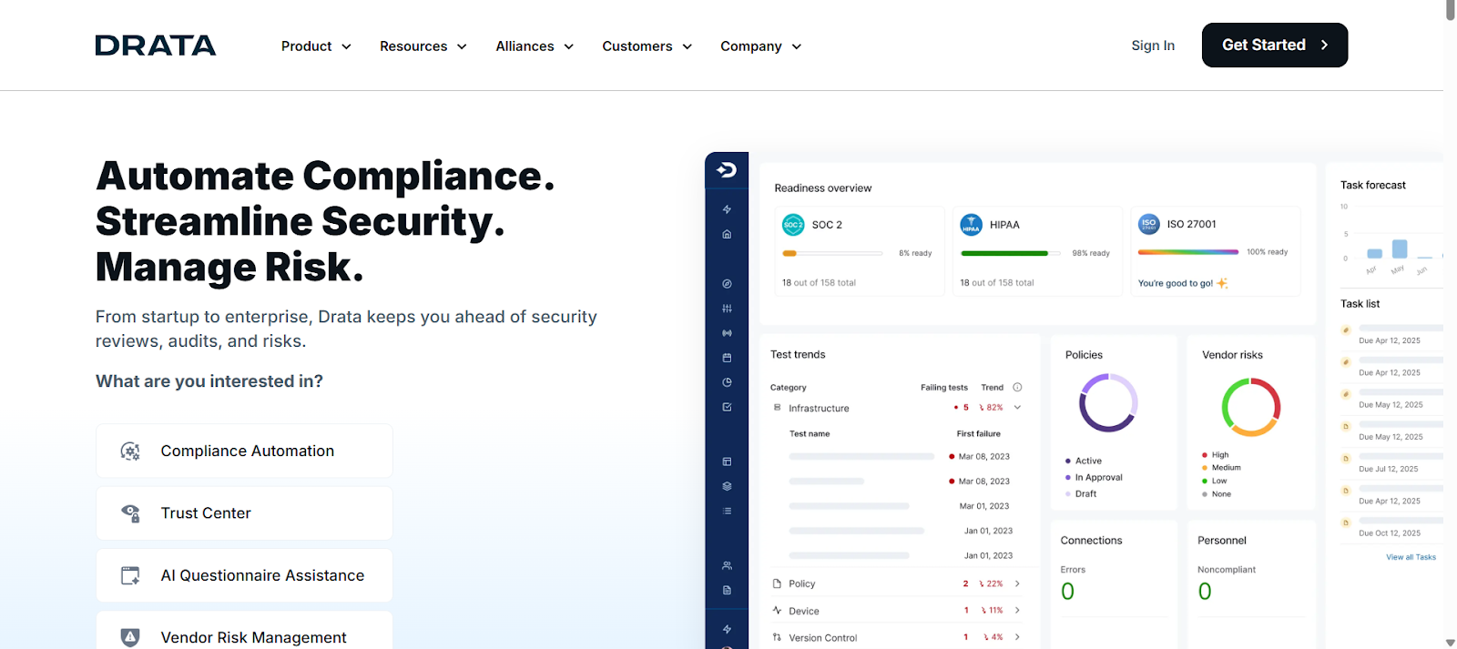This screenshot has width=1457, height=649.
Task: Click the task icon beside Due Jul 12, 2025
Action: click(1346, 458)
